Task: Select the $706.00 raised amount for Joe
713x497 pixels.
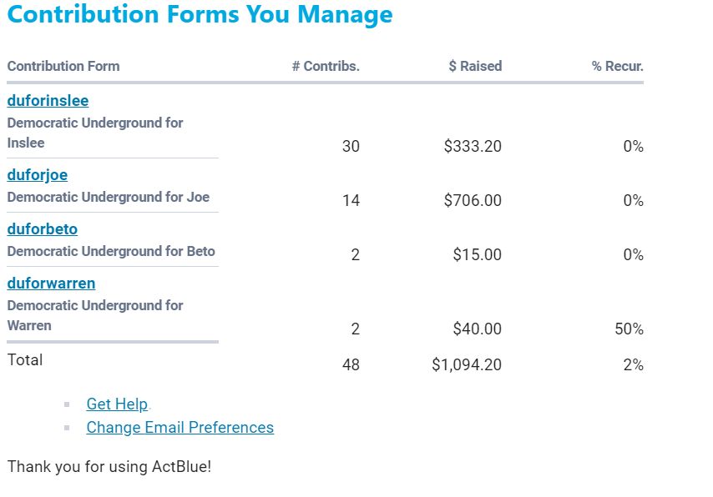Action: (473, 201)
